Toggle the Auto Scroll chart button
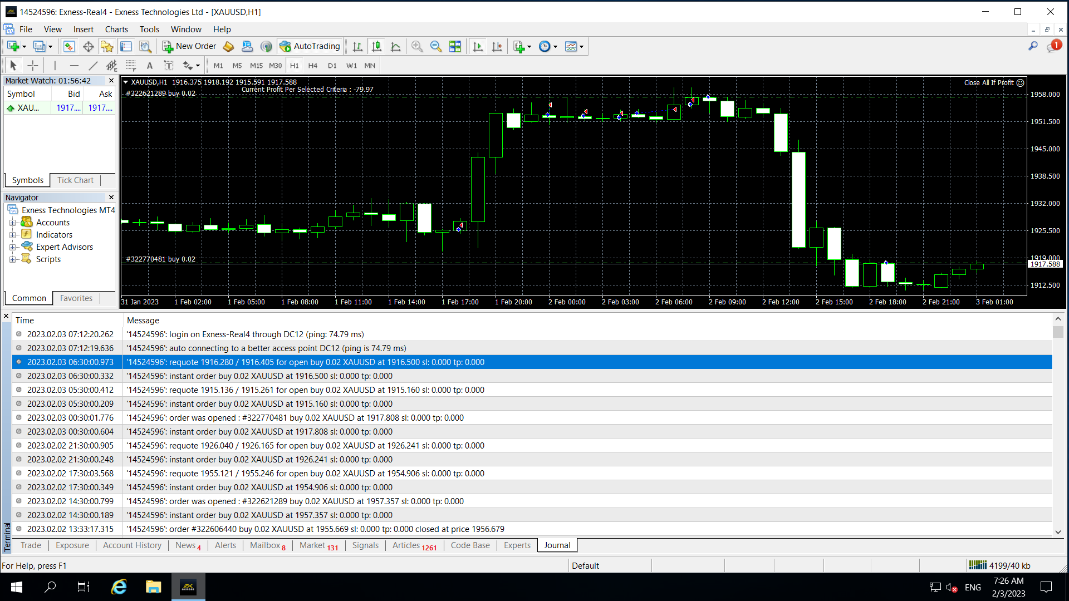 pyautogui.click(x=478, y=47)
